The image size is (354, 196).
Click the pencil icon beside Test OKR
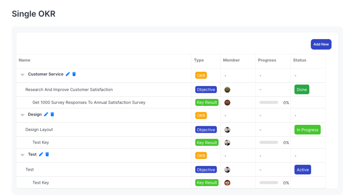[41, 155]
